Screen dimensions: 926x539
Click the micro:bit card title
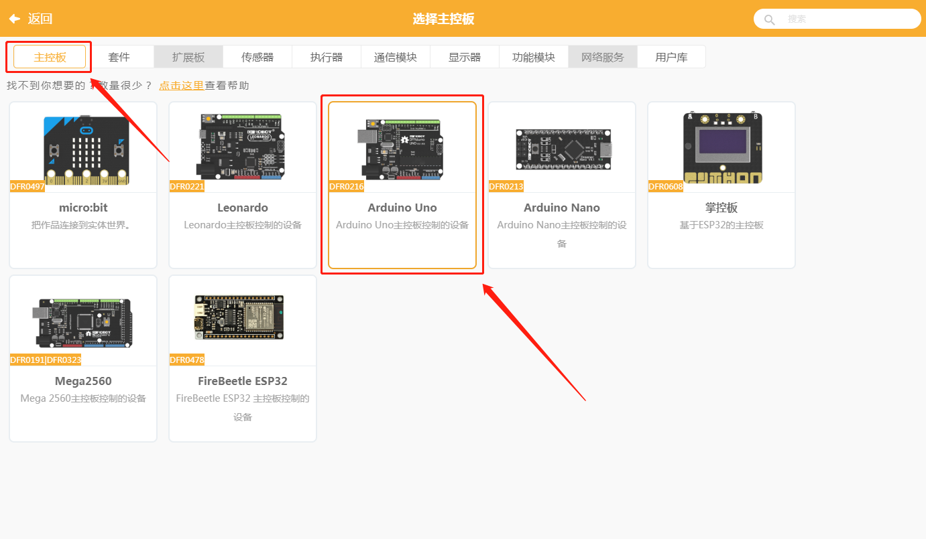(83, 208)
